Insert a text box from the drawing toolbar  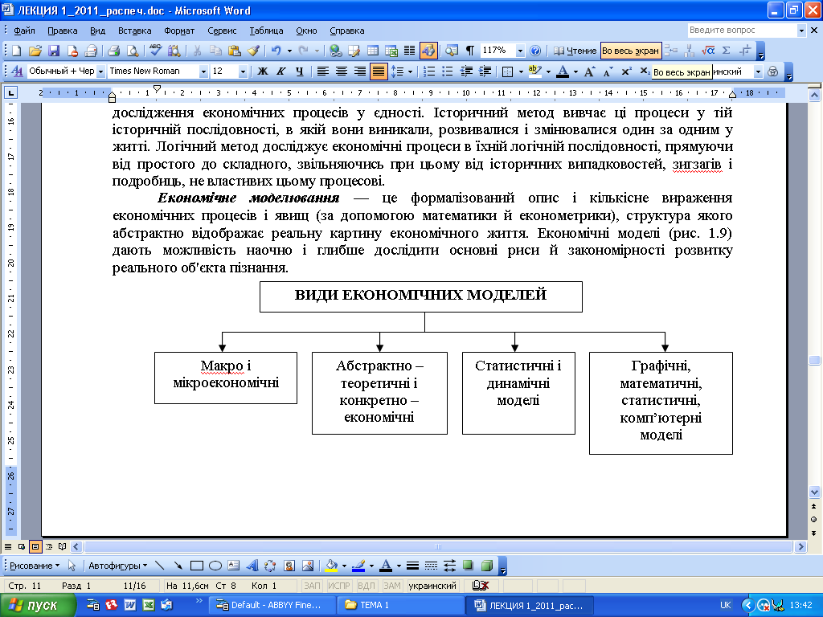[x=234, y=566]
